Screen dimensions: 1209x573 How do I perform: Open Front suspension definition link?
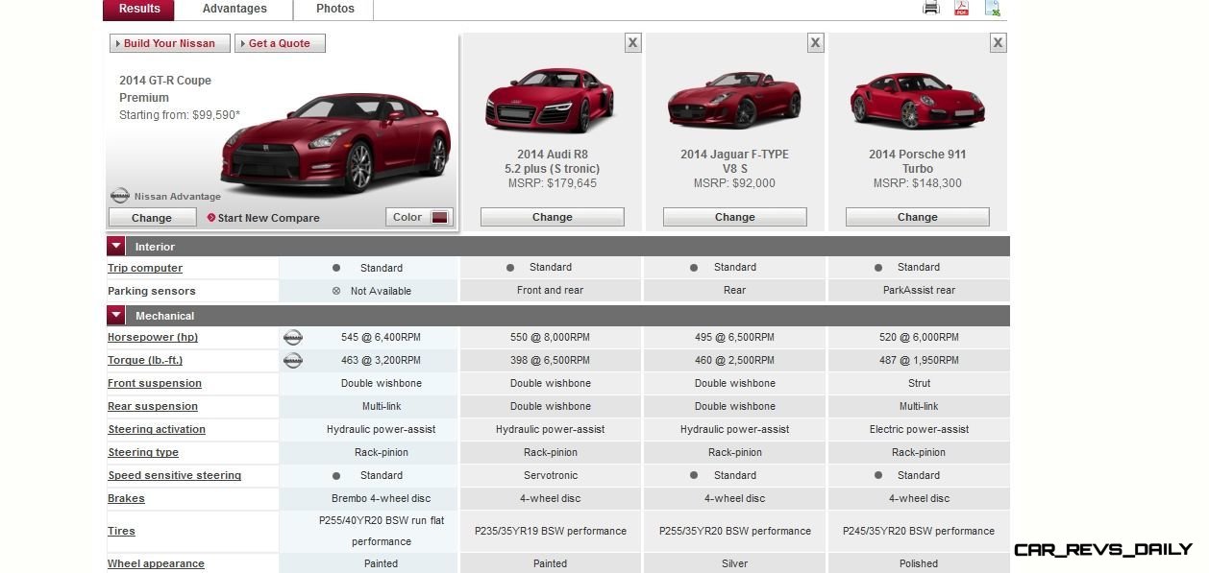pos(155,383)
